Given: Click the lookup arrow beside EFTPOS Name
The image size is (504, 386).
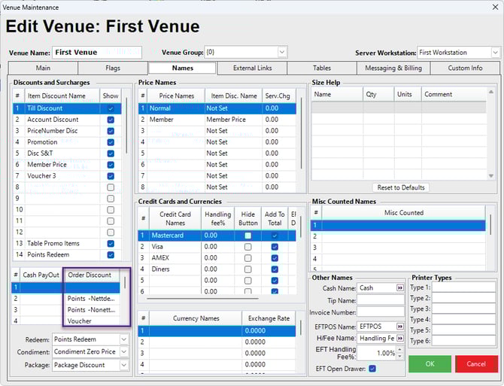Looking at the screenshot, I should [400, 327].
